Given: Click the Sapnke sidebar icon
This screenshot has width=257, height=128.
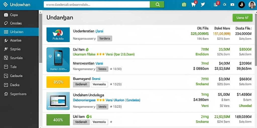Looking at the screenshot, I should [6, 49].
